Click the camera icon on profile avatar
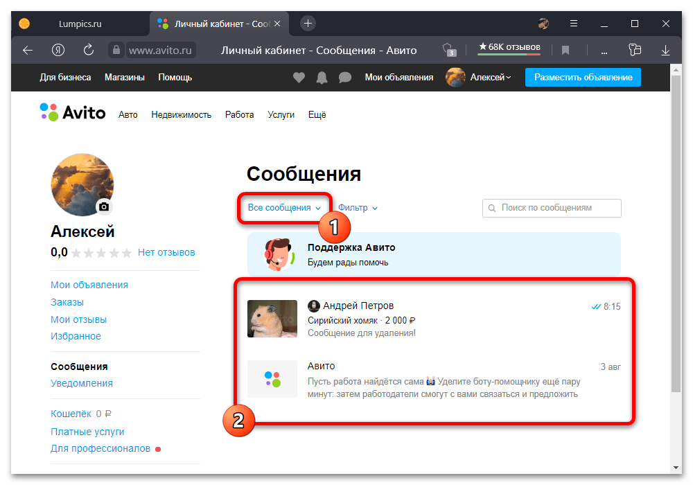This screenshot has width=693, height=485. (x=104, y=206)
